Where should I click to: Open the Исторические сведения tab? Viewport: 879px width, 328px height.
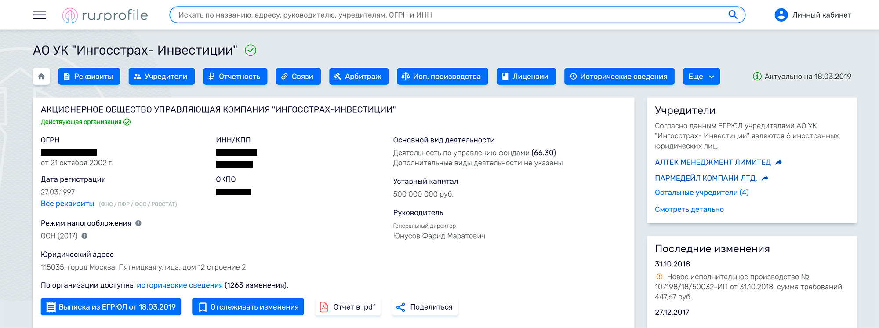tap(619, 76)
